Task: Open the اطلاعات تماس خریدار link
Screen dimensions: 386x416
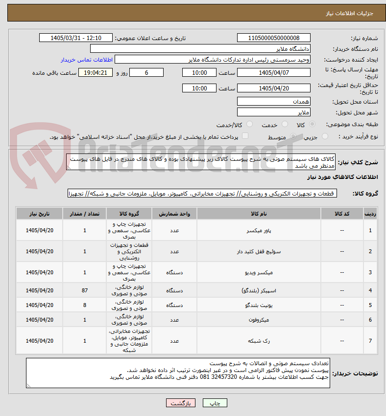Action: click(x=87, y=60)
